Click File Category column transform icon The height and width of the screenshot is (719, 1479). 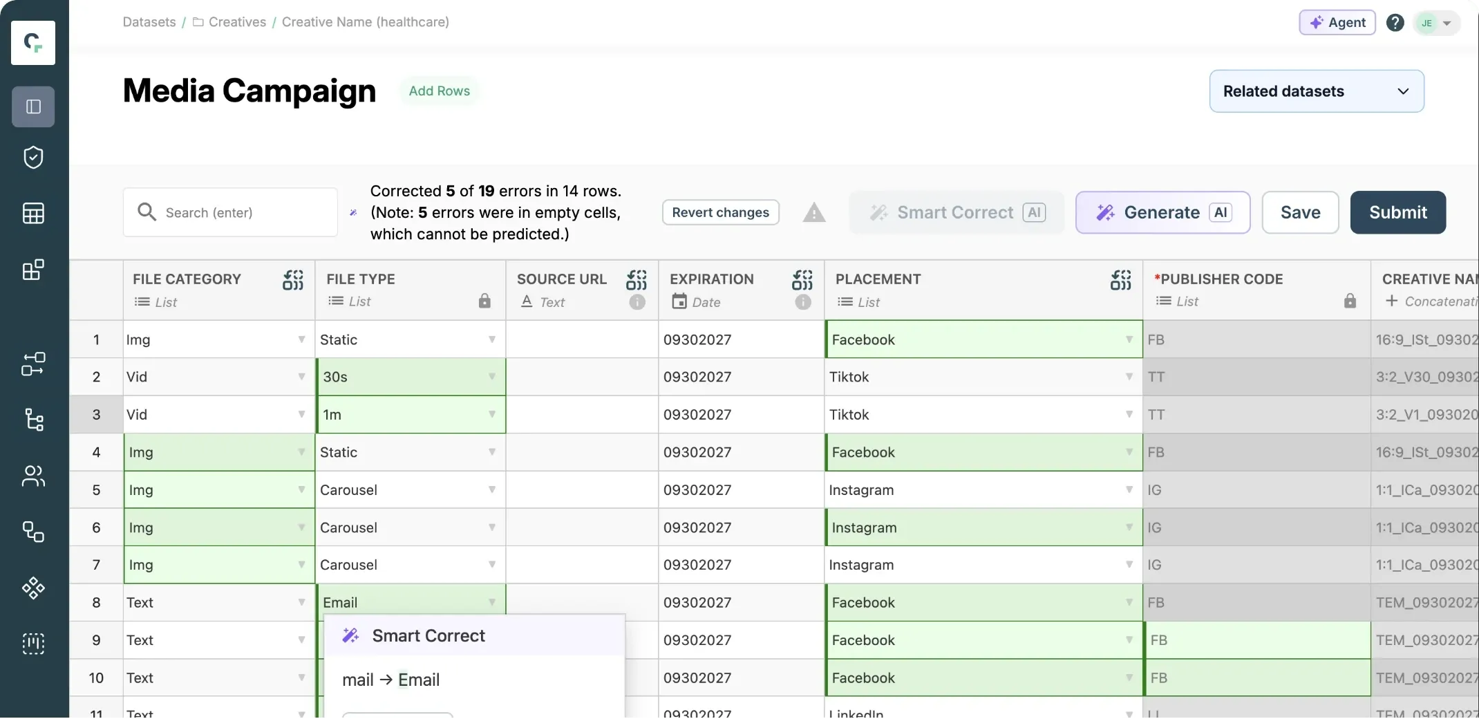pyautogui.click(x=293, y=280)
